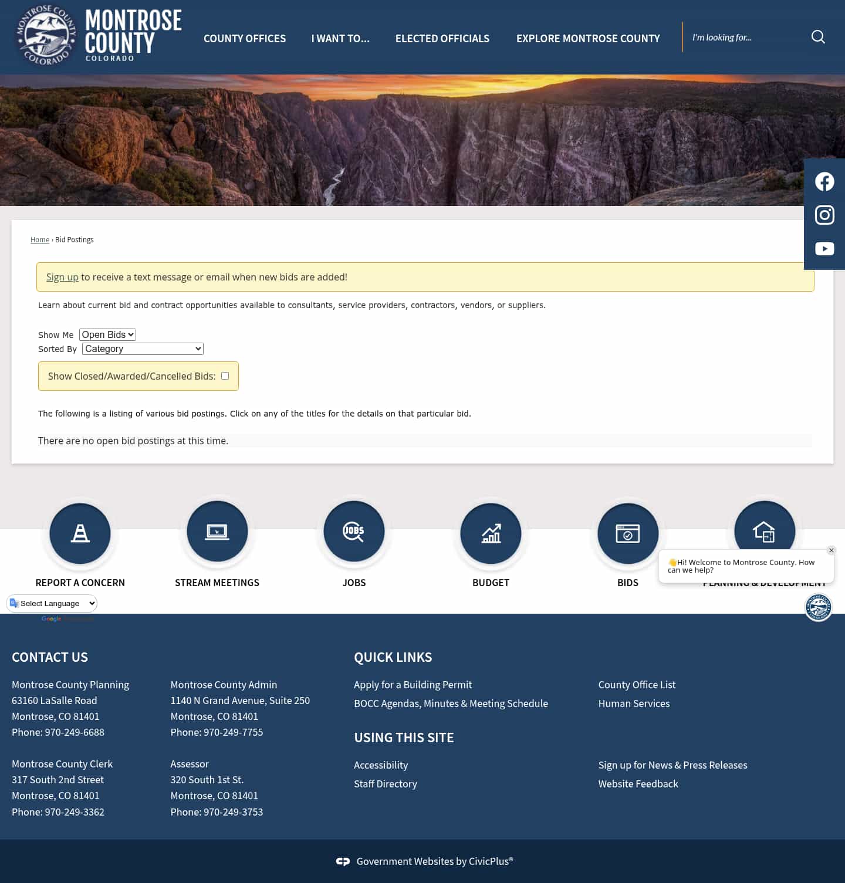Screen dimensions: 845x883
Task: Open the Instagram social media icon
Action: (x=824, y=215)
